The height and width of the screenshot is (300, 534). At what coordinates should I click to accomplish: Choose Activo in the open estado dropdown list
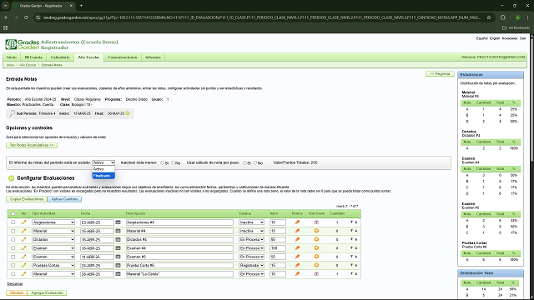[x=103, y=169]
